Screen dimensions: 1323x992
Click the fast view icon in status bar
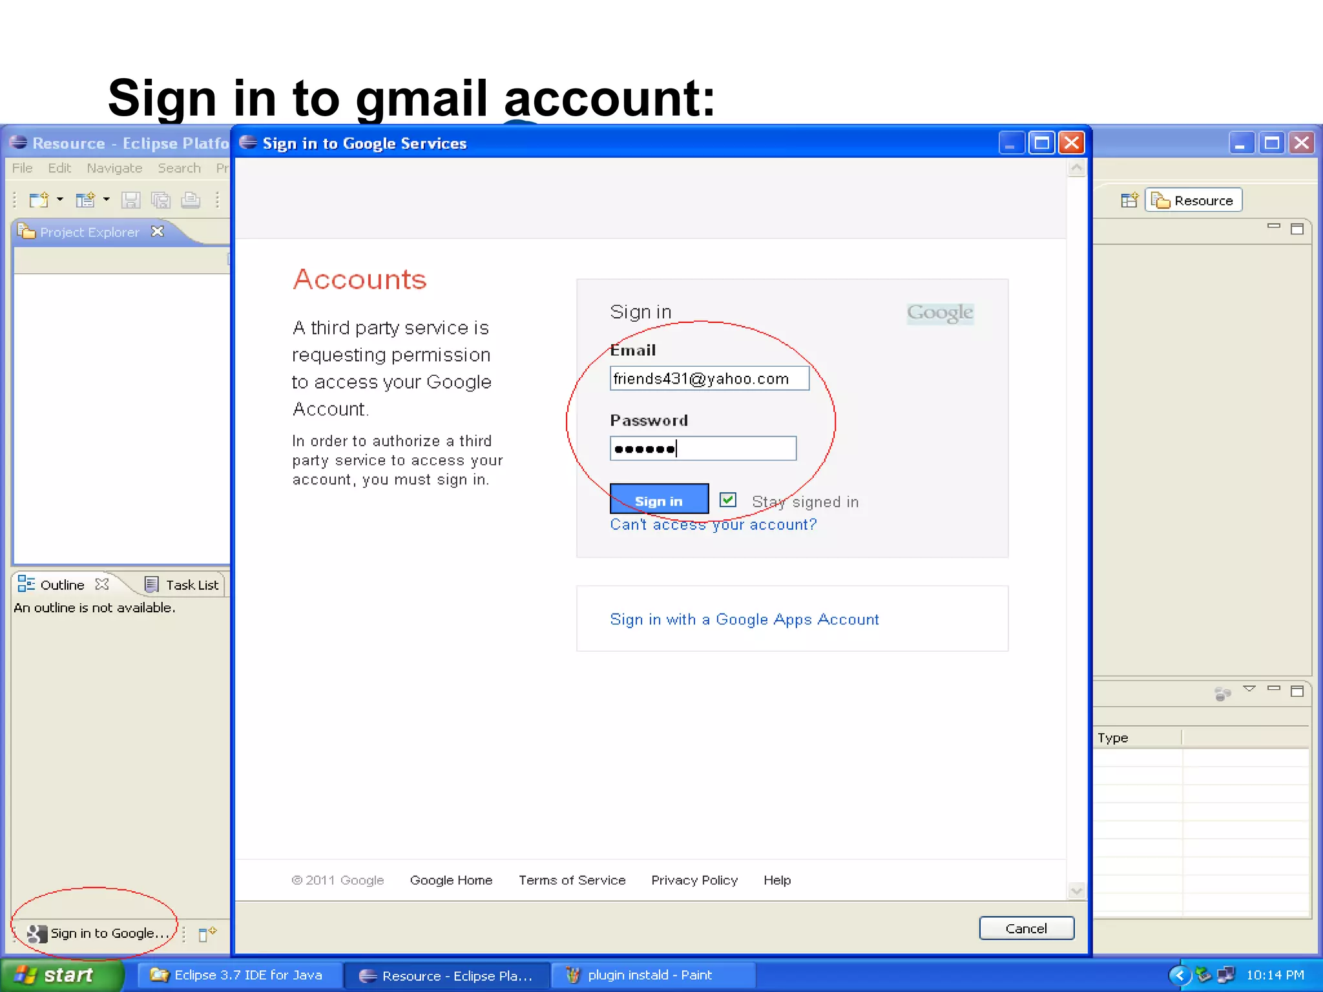[x=207, y=934]
